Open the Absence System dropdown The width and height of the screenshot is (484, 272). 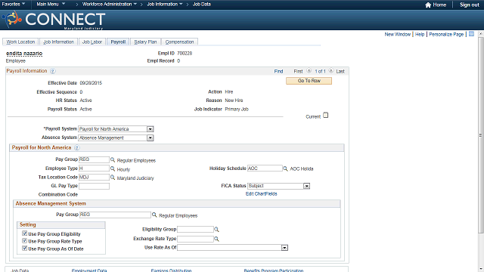coord(150,138)
